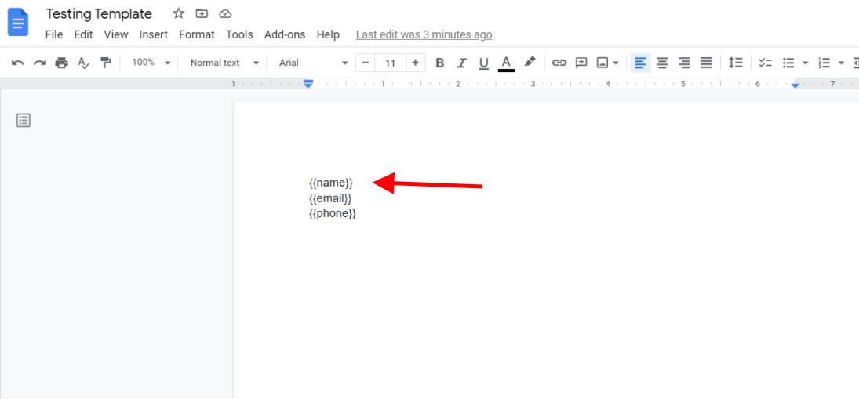Star the Testing Template document

[179, 13]
